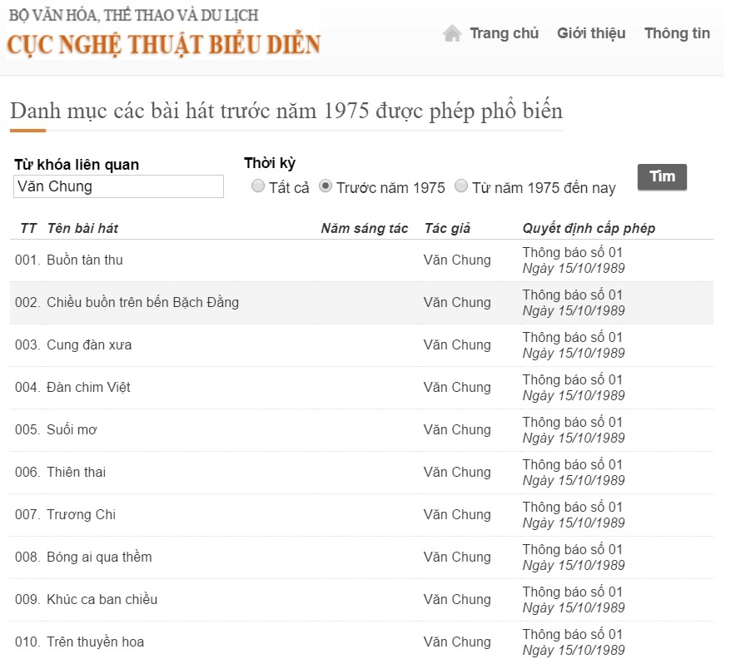Click the home icon in the navigation bar
The height and width of the screenshot is (659, 736).
(452, 32)
